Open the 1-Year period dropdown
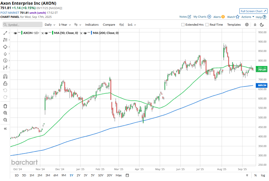Screen dimensions: 269x181 click(x=65, y=25)
